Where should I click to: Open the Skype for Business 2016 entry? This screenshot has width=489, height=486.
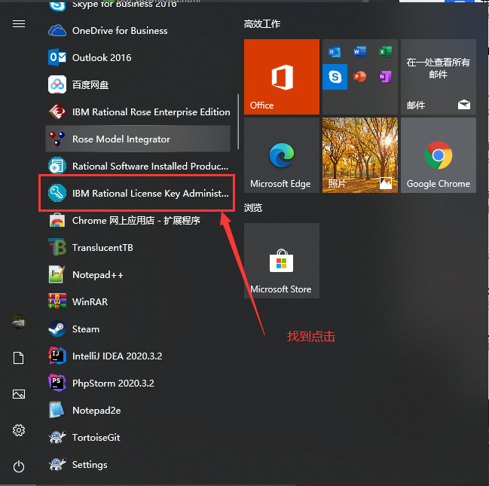point(138,5)
